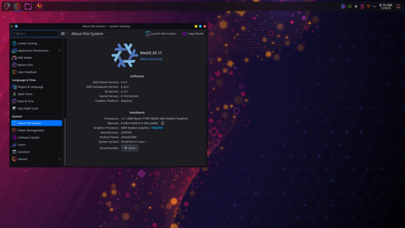Open the Day-Night Cycle settings

[x=37, y=108]
